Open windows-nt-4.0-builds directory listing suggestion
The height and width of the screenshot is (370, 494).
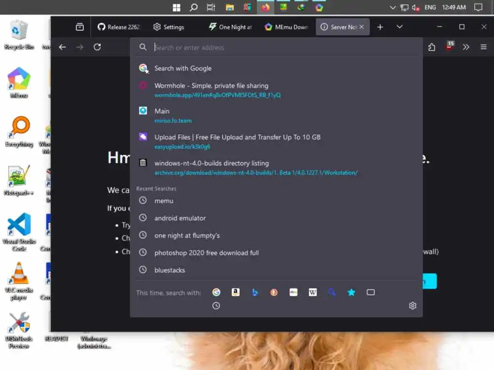pyautogui.click(x=276, y=168)
